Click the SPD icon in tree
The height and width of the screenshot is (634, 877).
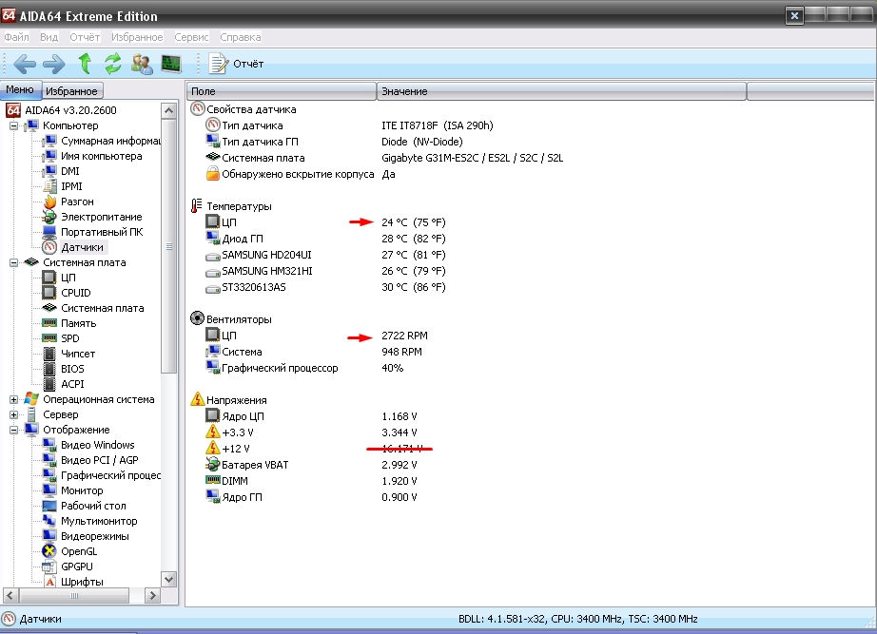point(49,338)
